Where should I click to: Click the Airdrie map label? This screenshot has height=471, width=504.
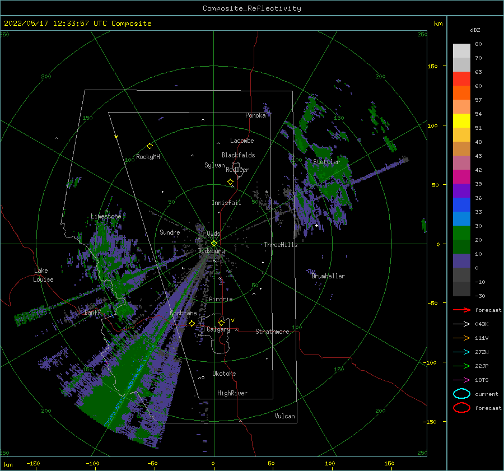(221, 299)
